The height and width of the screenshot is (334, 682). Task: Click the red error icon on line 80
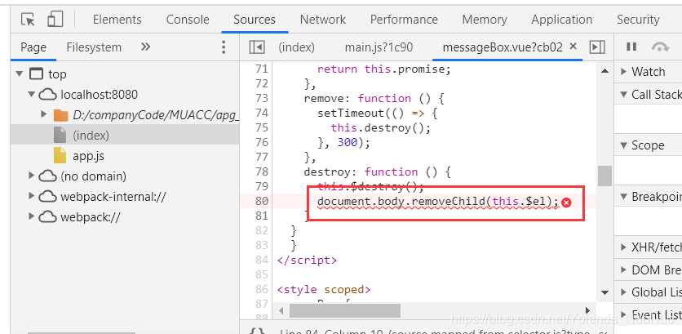[566, 202]
